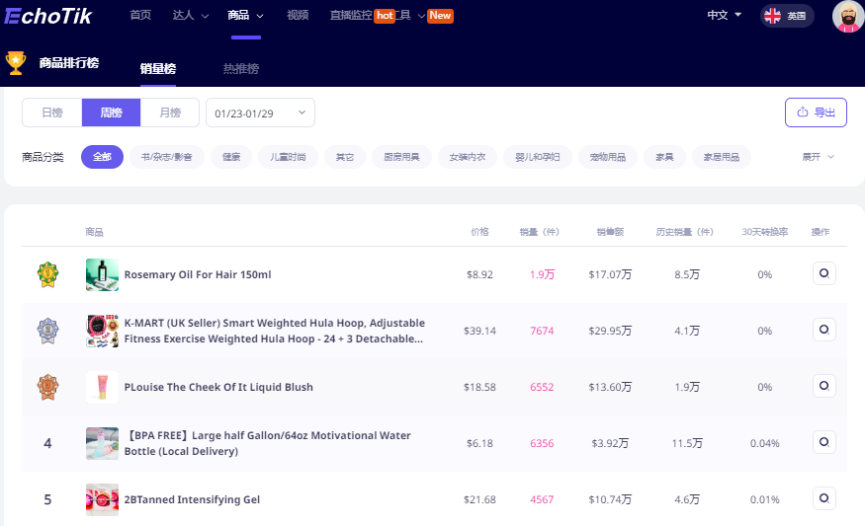Click the 销量(件) column header
Screen dimensions: 865x526
[540, 232]
